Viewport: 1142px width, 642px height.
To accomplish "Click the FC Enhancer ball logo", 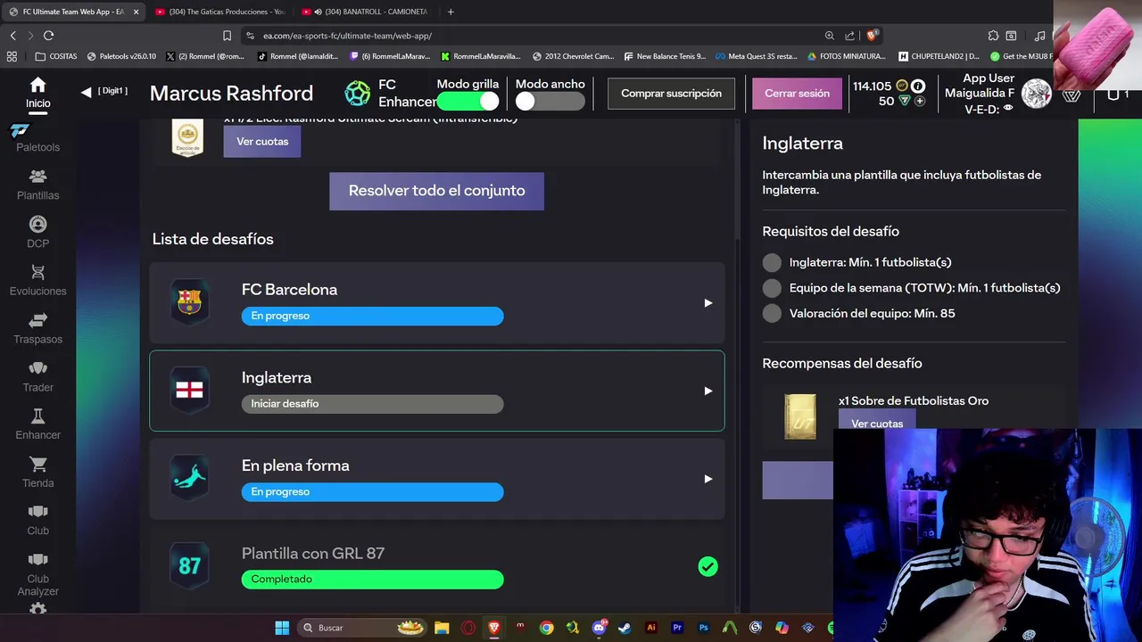I will [x=358, y=93].
